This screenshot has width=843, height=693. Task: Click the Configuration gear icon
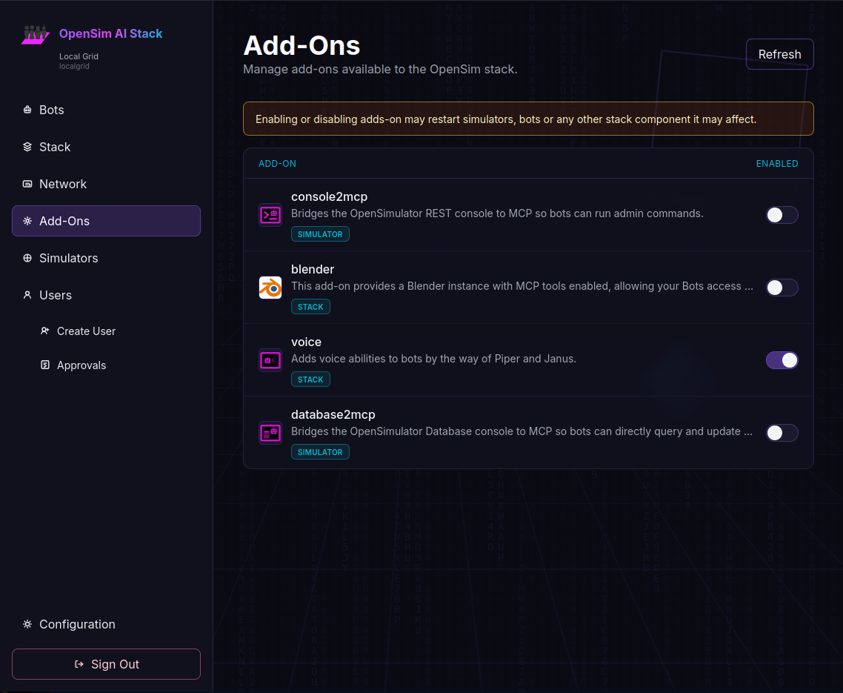click(x=27, y=624)
